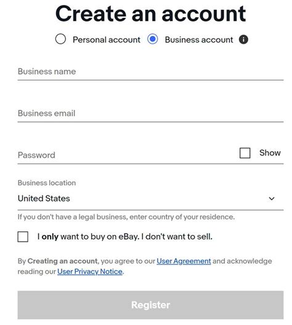This screenshot has width=292, height=325.
Task: Click the Business account info icon
Action: click(243, 39)
